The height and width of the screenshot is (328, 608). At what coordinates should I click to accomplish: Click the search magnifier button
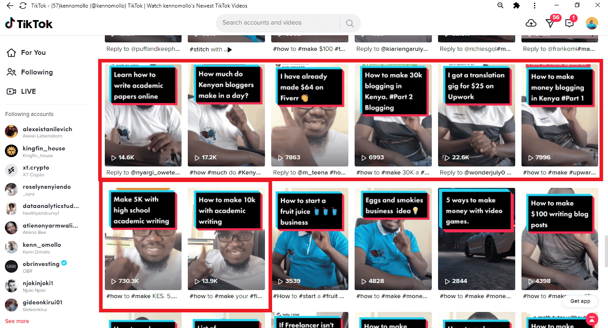pyautogui.click(x=350, y=23)
